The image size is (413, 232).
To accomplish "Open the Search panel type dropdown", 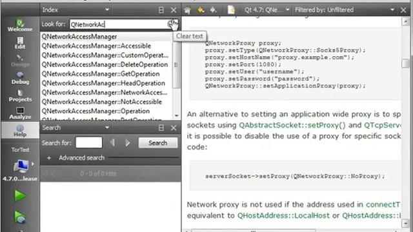I will point(107,128).
